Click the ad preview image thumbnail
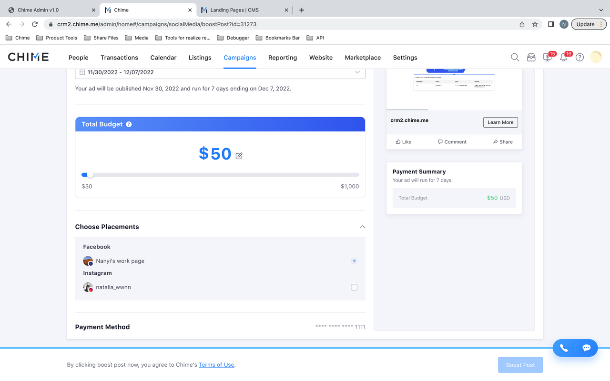 tap(454, 89)
